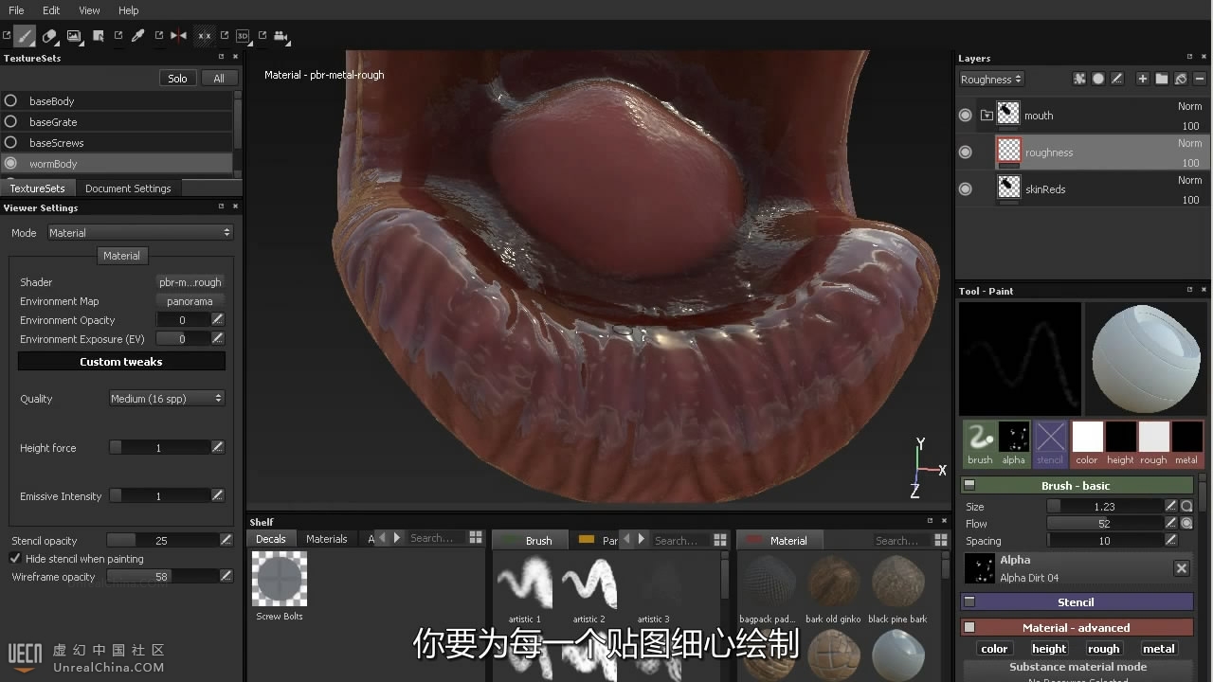Add effect with splatter icon in Layers

pyautogui.click(x=1078, y=79)
